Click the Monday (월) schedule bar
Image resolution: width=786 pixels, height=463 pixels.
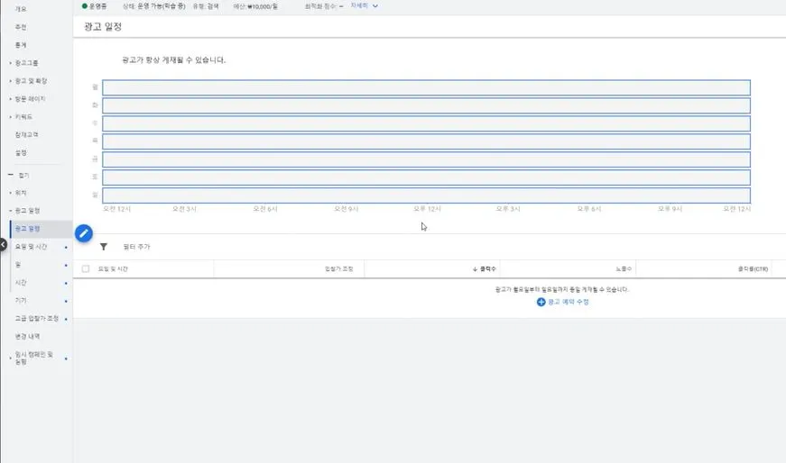426,87
